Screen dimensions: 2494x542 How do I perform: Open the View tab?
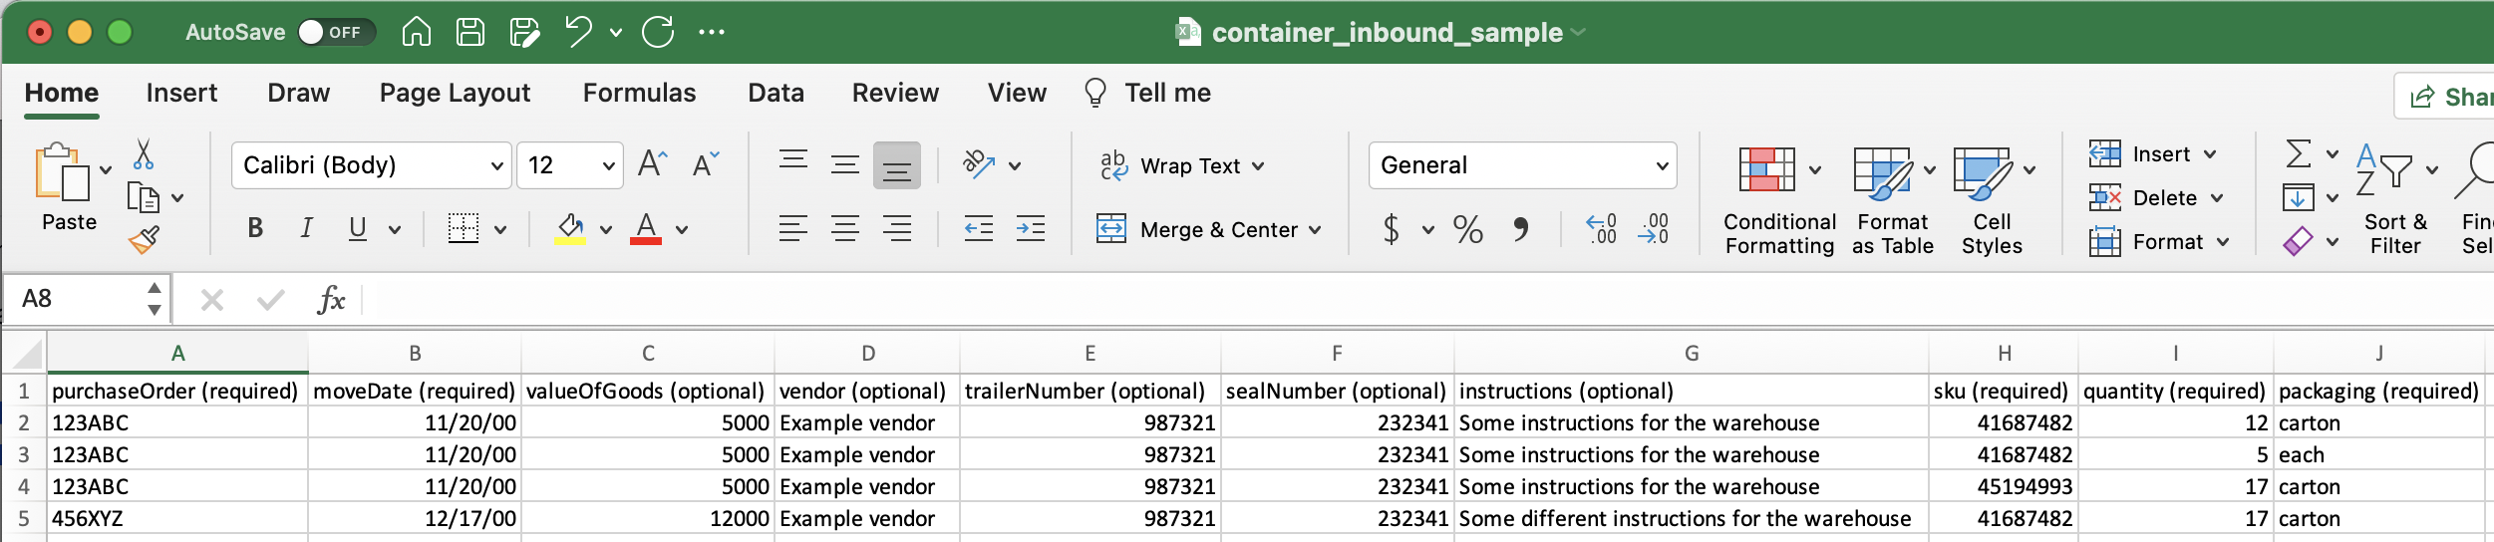click(x=1017, y=93)
